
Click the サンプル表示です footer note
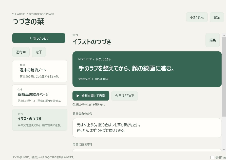point(43,157)
